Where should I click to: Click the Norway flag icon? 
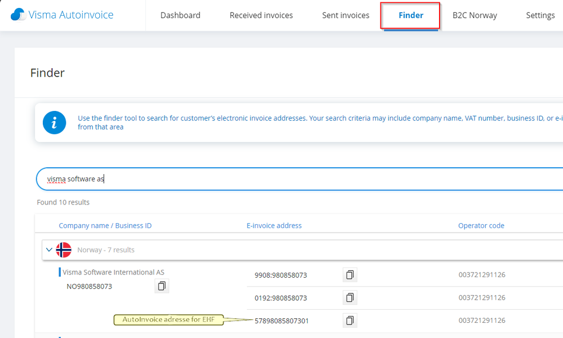[64, 250]
